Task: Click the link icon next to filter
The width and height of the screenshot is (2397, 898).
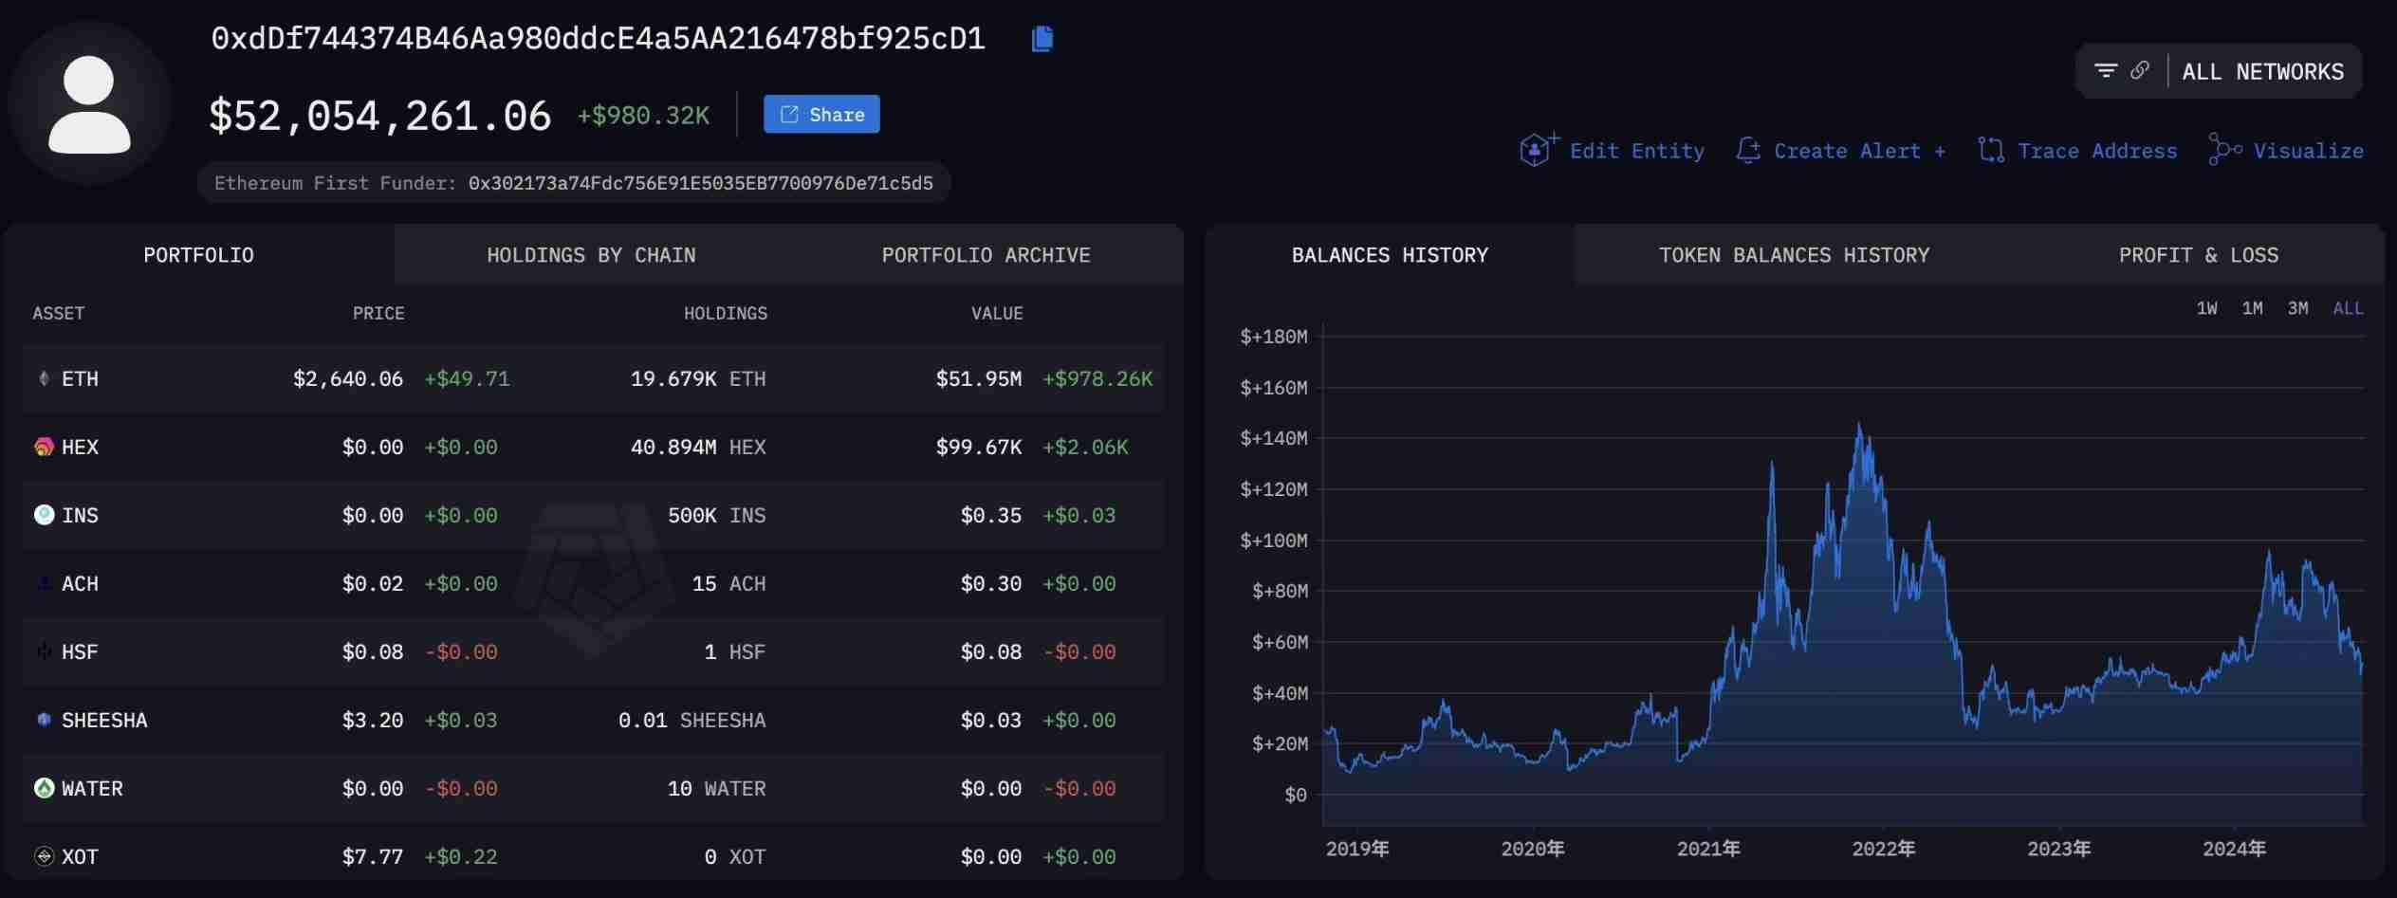Action: coord(2139,71)
